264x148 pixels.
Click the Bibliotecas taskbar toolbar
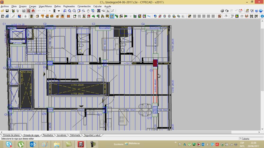click(133, 144)
